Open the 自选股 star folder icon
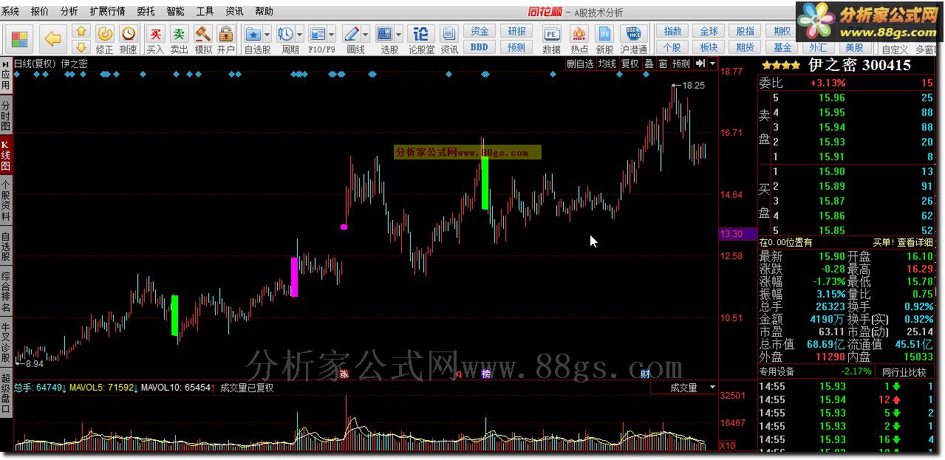This screenshot has height=460, width=945. pyautogui.click(x=253, y=34)
